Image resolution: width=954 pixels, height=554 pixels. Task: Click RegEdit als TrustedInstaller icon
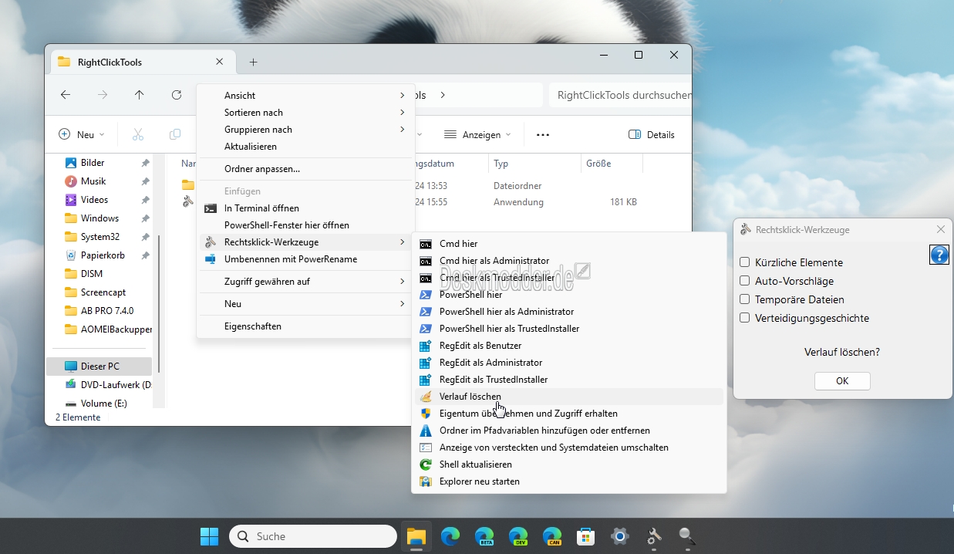[426, 380]
